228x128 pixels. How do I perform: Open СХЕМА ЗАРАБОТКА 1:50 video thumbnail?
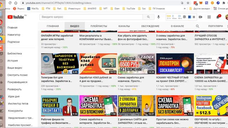pos(98,106)
